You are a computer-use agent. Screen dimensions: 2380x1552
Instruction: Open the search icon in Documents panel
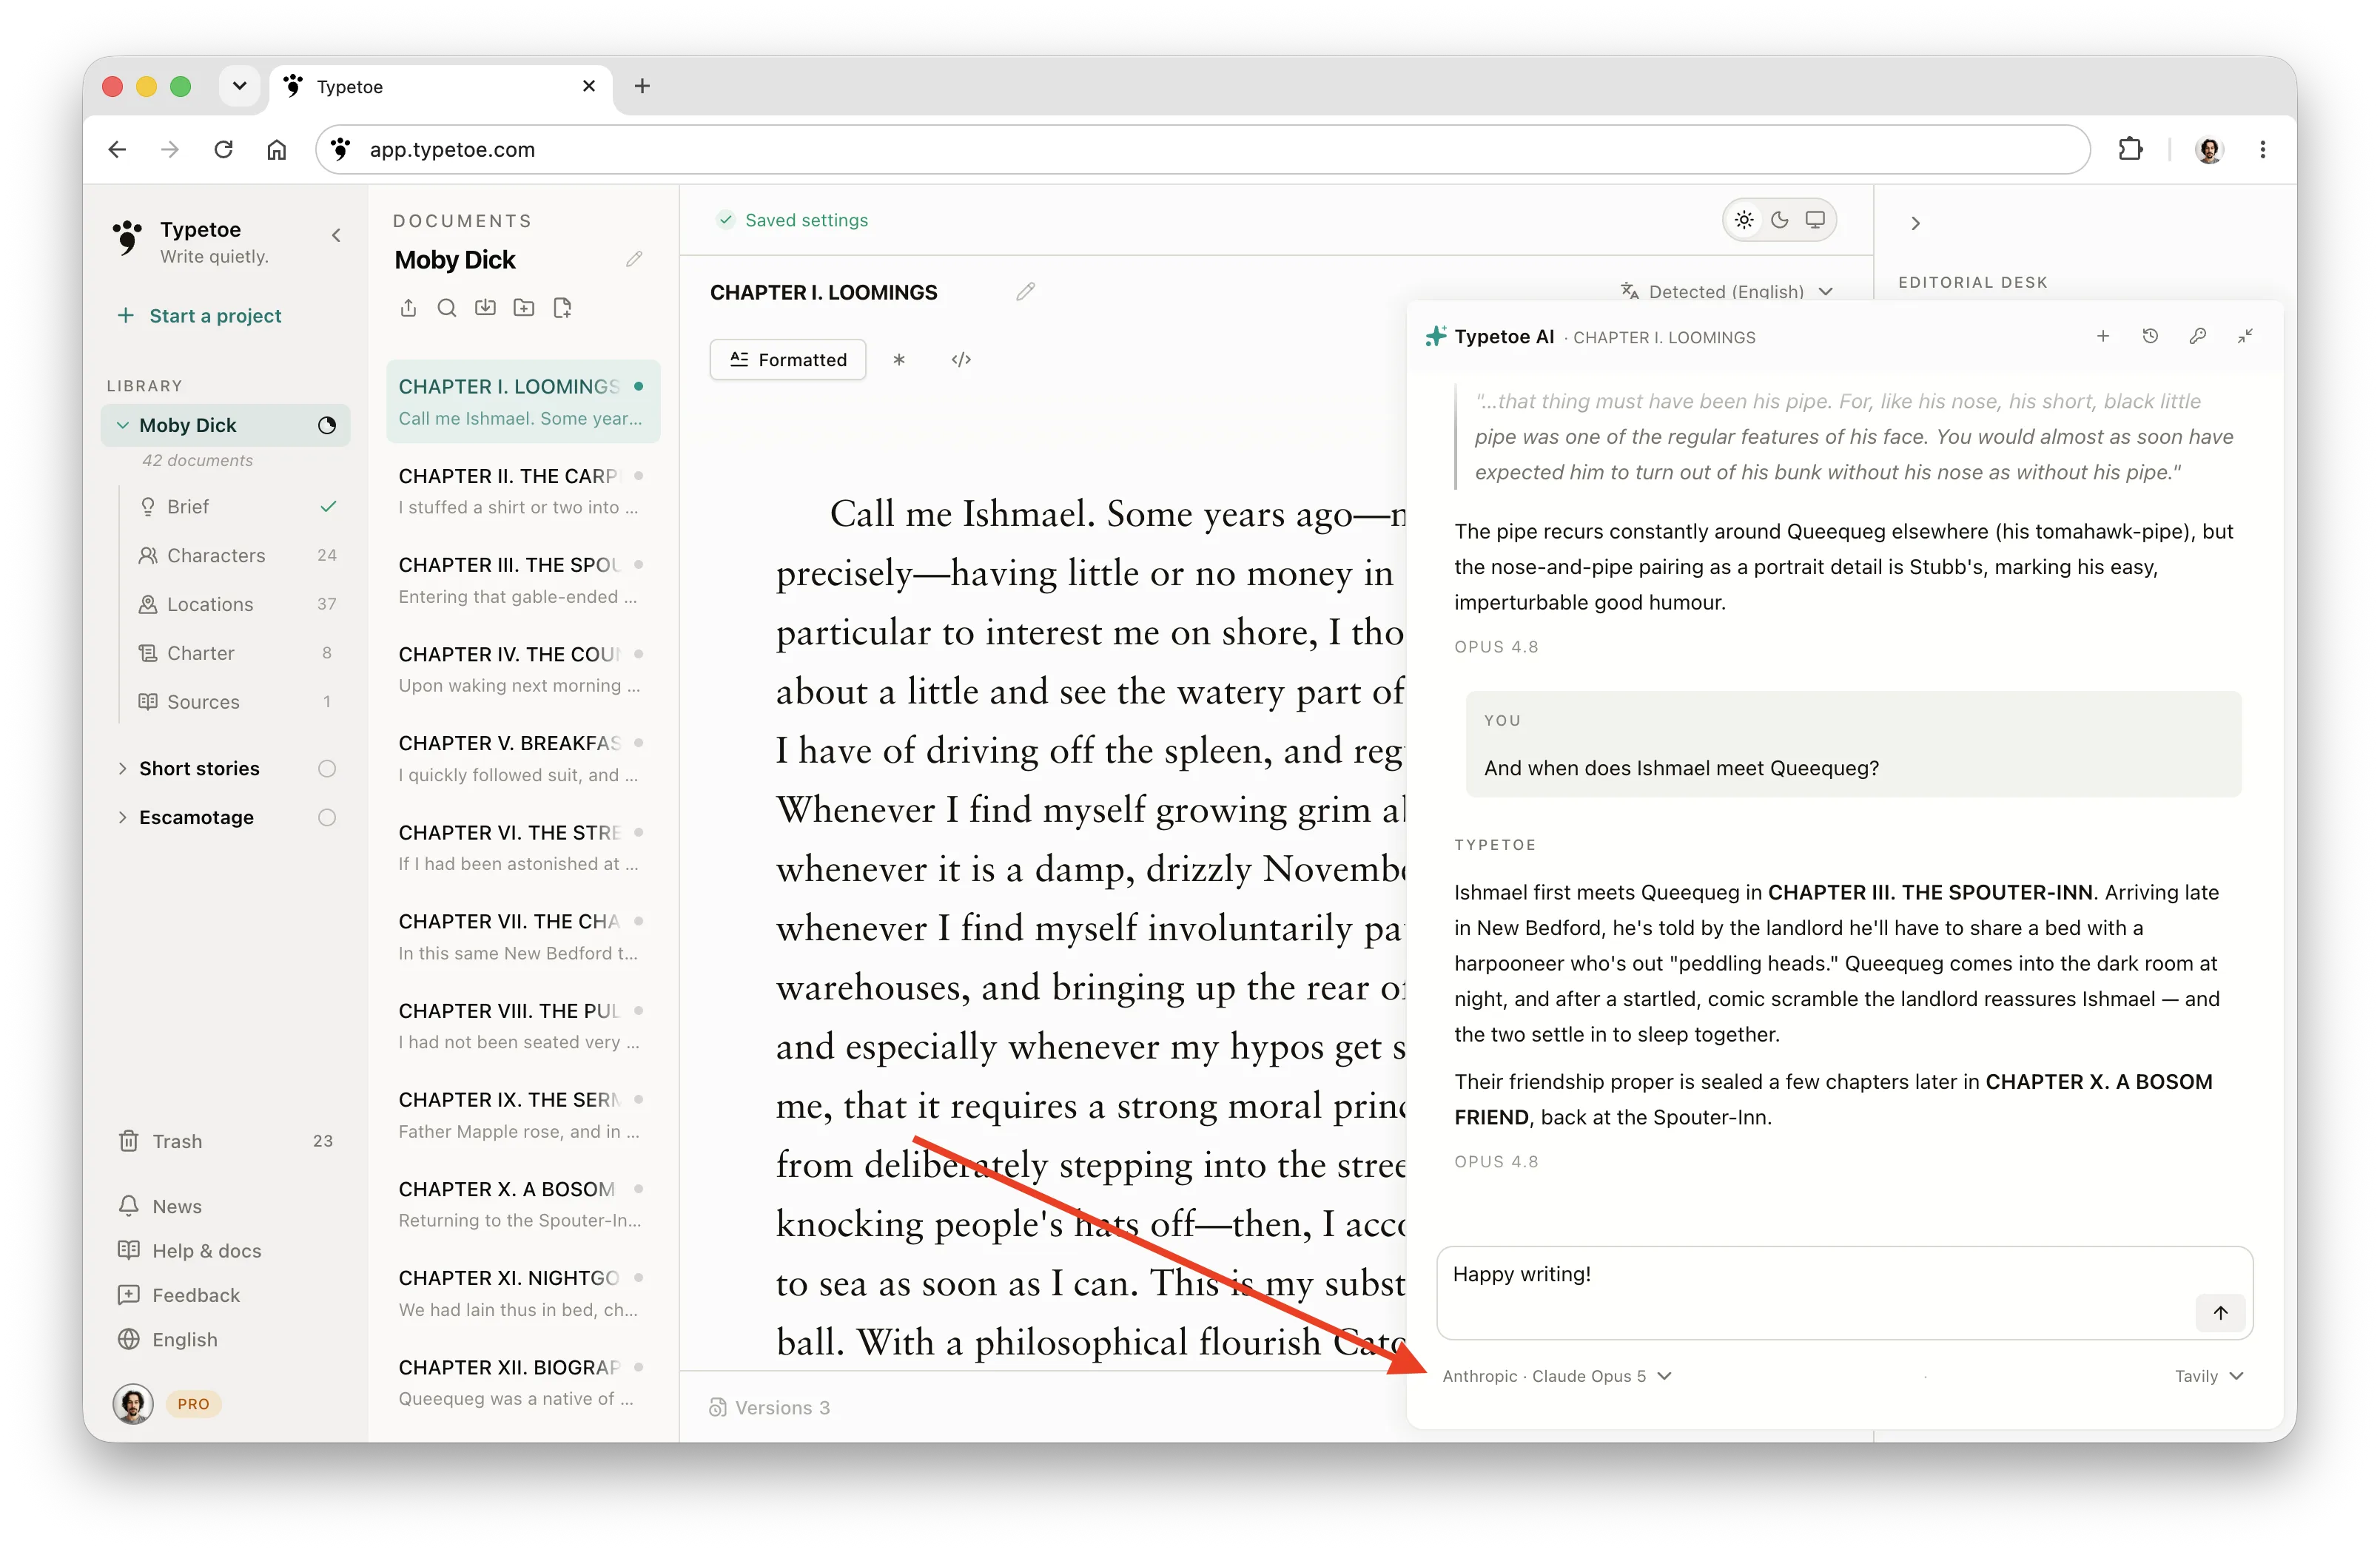(447, 308)
